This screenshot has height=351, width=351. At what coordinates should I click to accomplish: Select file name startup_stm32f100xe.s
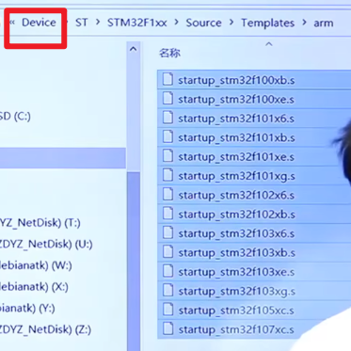(236, 100)
